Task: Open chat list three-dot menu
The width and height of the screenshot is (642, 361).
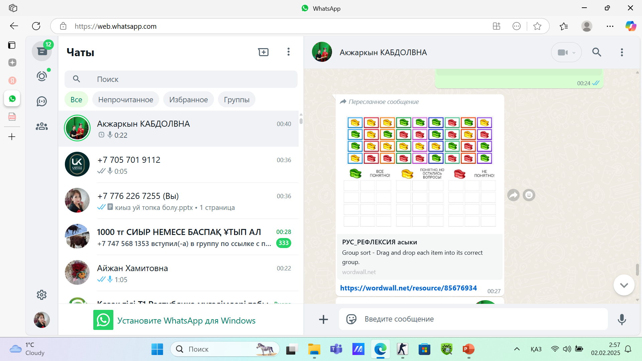Action: tap(288, 52)
